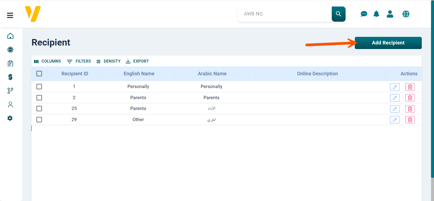
Task: Click the AWB NO. search field
Action: tap(284, 14)
